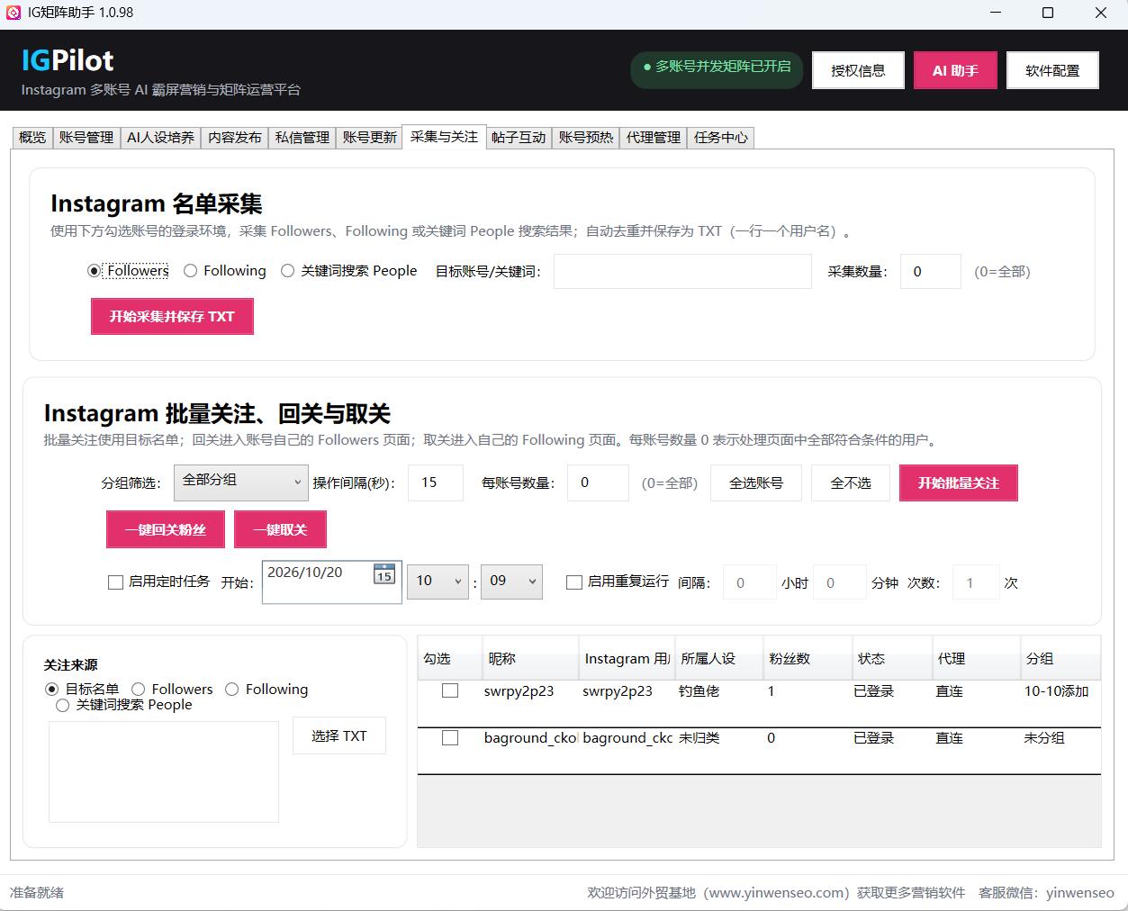This screenshot has width=1128, height=911.
Task: Click the 未归类 persona cell
Action: coord(699,738)
